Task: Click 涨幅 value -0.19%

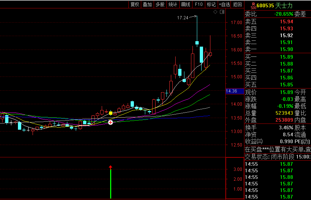Action: pos(285,106)
